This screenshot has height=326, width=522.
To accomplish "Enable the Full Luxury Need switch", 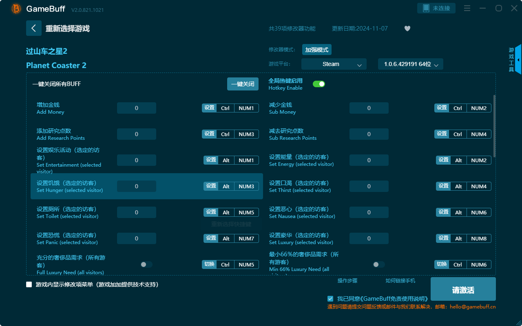I will [x=146, y=264].
